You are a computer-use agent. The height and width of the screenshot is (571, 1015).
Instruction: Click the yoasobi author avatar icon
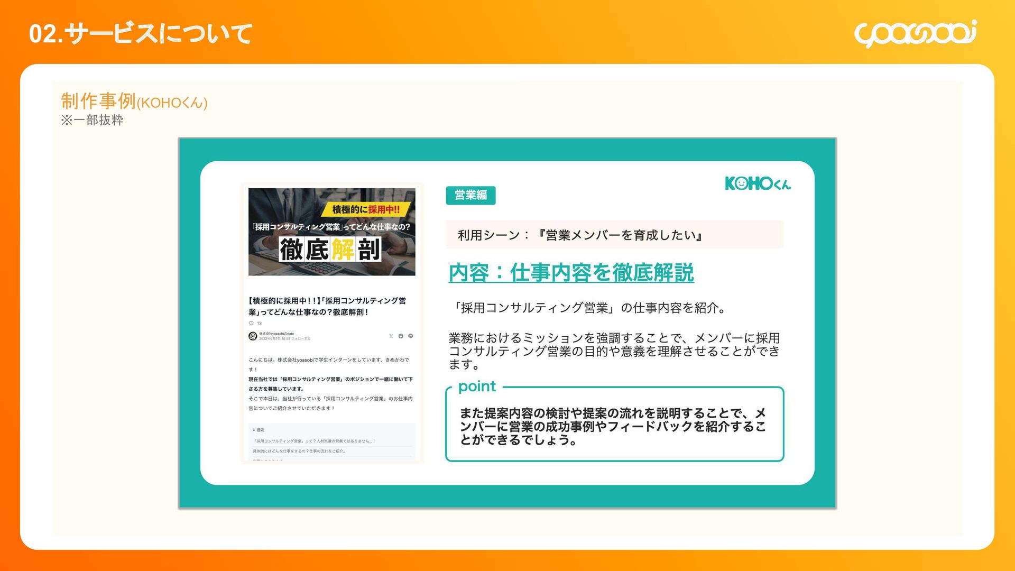253,336
